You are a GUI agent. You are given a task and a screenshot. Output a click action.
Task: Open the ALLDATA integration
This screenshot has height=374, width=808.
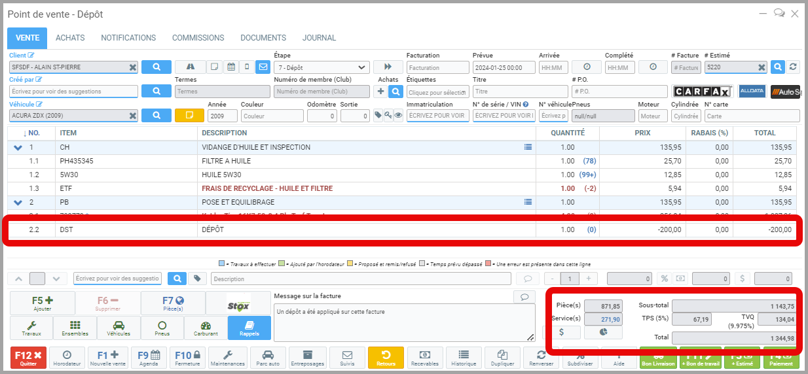click(x=752, y=92)
